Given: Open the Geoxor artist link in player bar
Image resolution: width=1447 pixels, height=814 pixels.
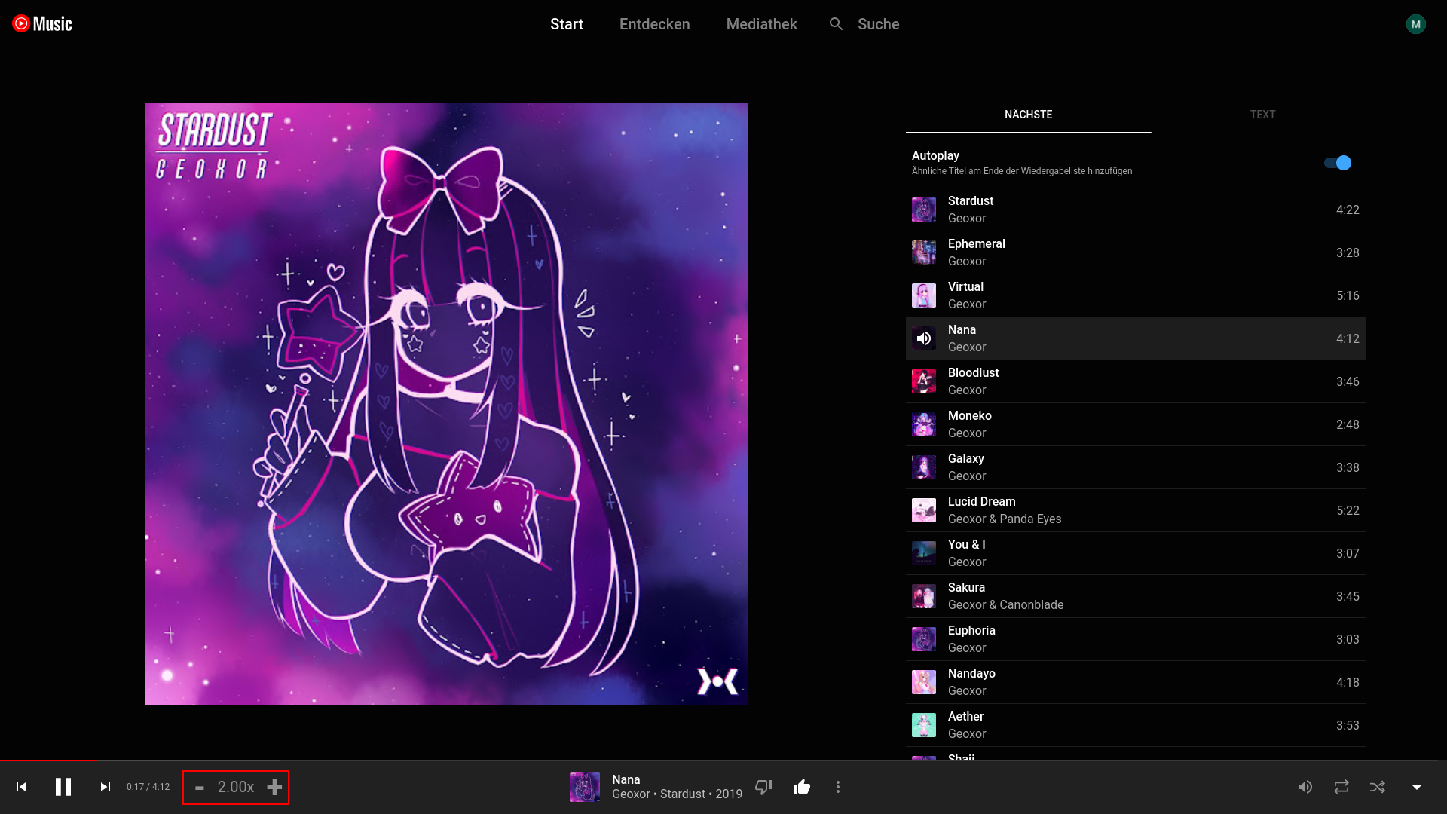Looking at the screenshot, I should pyautogui.click(x=631, y=794).
